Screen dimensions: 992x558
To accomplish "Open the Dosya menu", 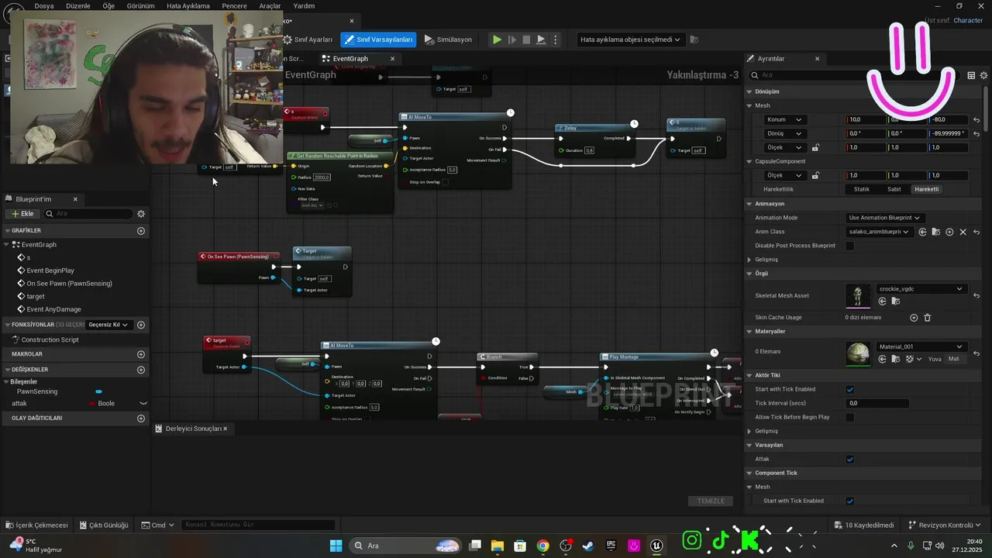I will pyautogui.click(x=44, y=6).
